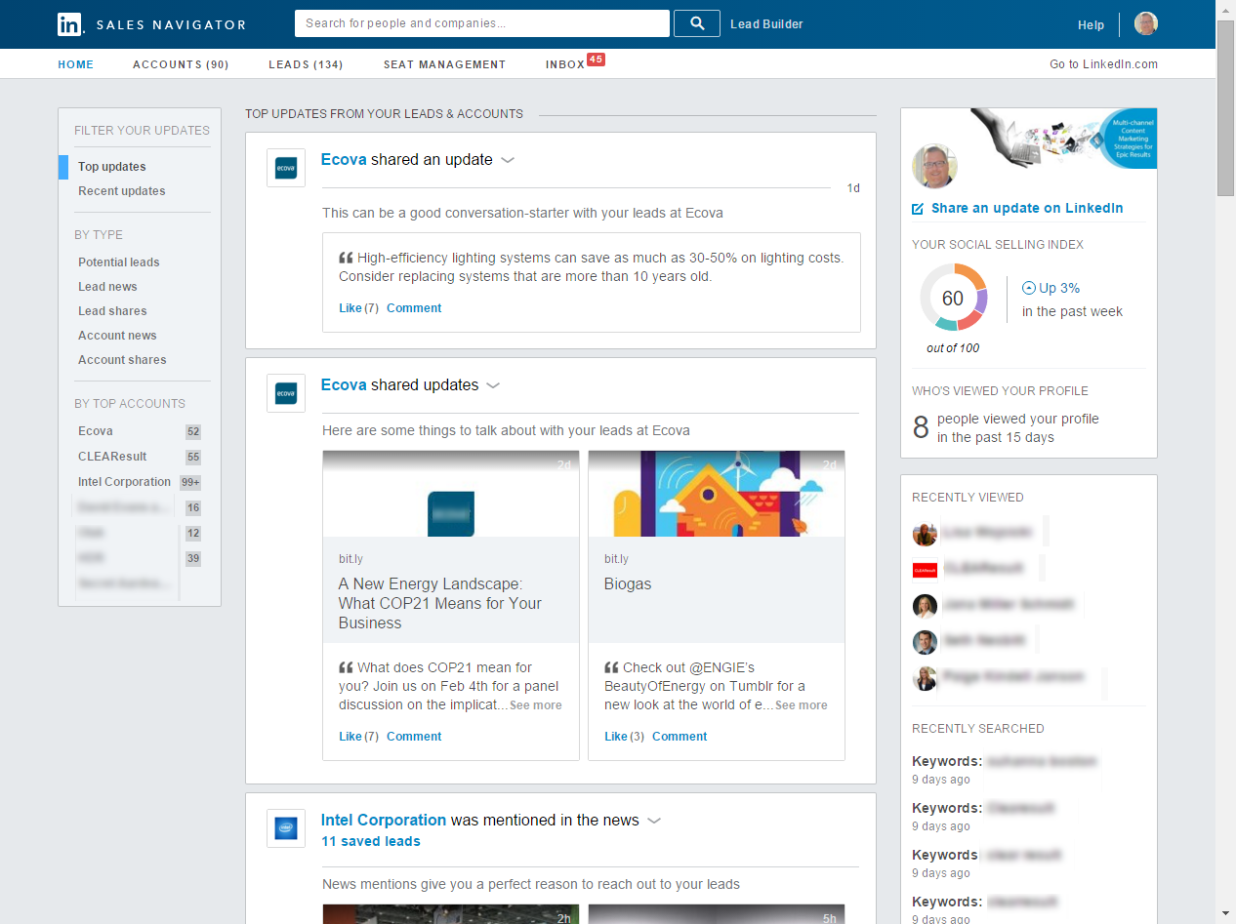Click the Social Selling Index donut chart
Screen dimensions: 1236x924
pyautogui.click(x=953, y=298)
